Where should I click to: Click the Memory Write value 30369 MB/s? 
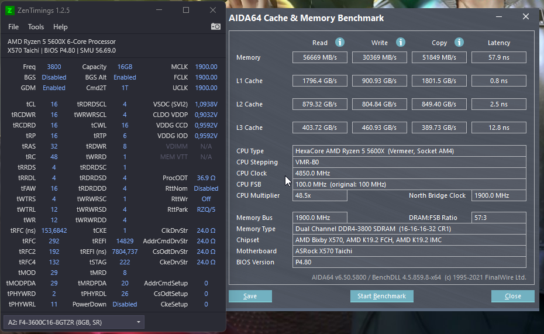tap(380, 57)
